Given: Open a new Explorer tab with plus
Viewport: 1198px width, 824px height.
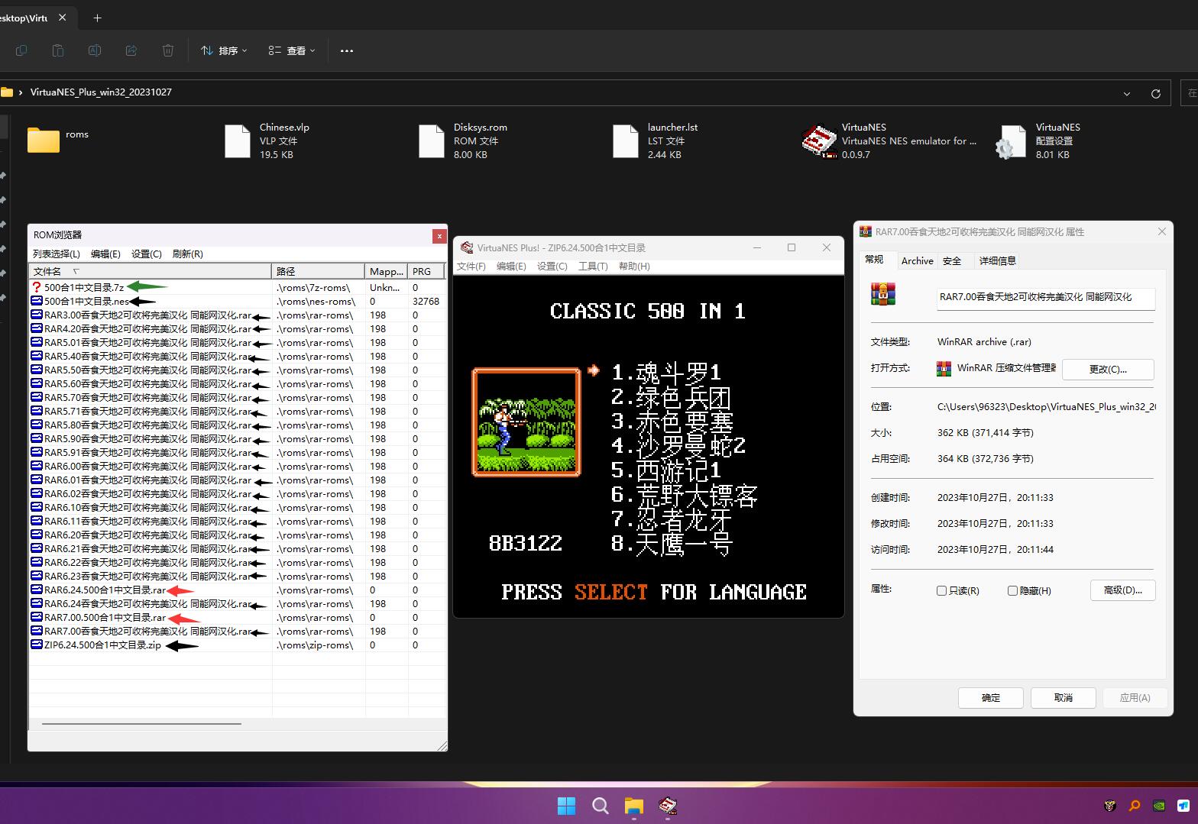Looking at the screenshot, I should click(97, 18).
